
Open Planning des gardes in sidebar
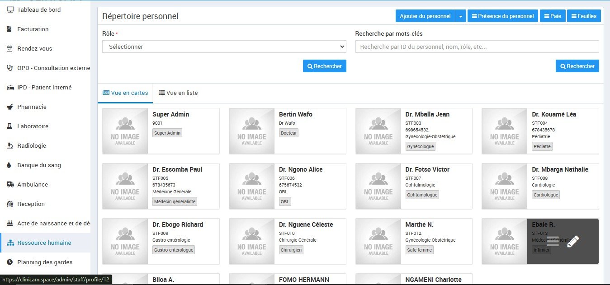[x=45, y=262]
